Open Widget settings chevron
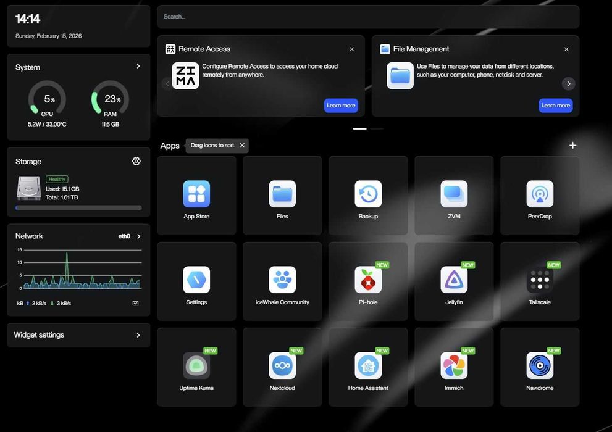The image size is (612, 432). click(x=138, y=335)
